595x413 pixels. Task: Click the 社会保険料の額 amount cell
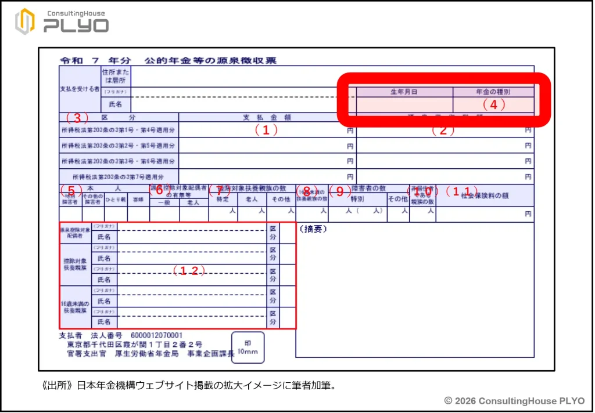tap(484, 214)
